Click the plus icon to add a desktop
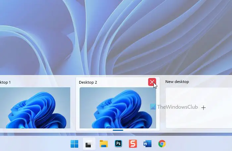Screen dimensions: 232x151 click(203, 108)
